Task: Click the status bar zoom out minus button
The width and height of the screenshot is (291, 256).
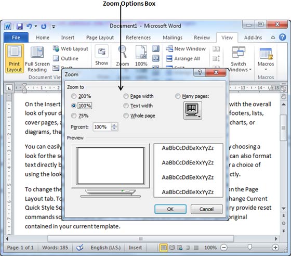Action: 224,248
